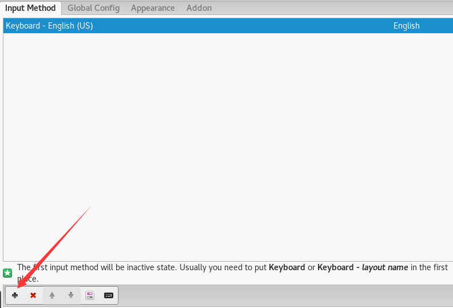
Task: Click the keyboard layout icon in toolbar
Action: click(x=108, y=295)
